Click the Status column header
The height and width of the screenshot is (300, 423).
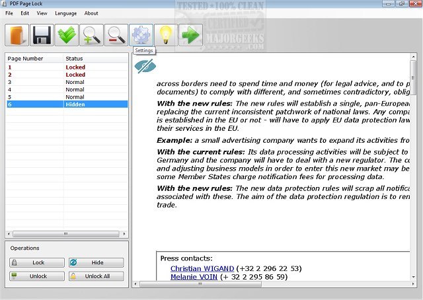(95, 59)
